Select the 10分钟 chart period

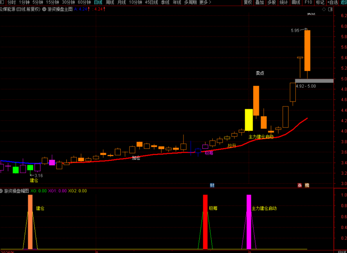pos(136,2)
